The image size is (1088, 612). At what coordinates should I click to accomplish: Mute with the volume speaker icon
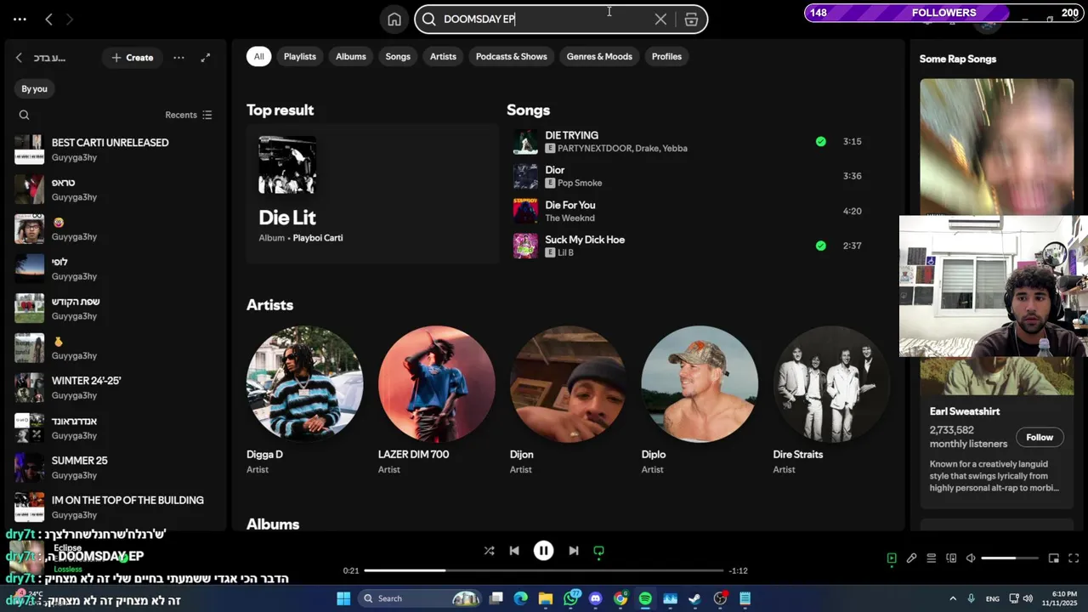tap(971, 558)
